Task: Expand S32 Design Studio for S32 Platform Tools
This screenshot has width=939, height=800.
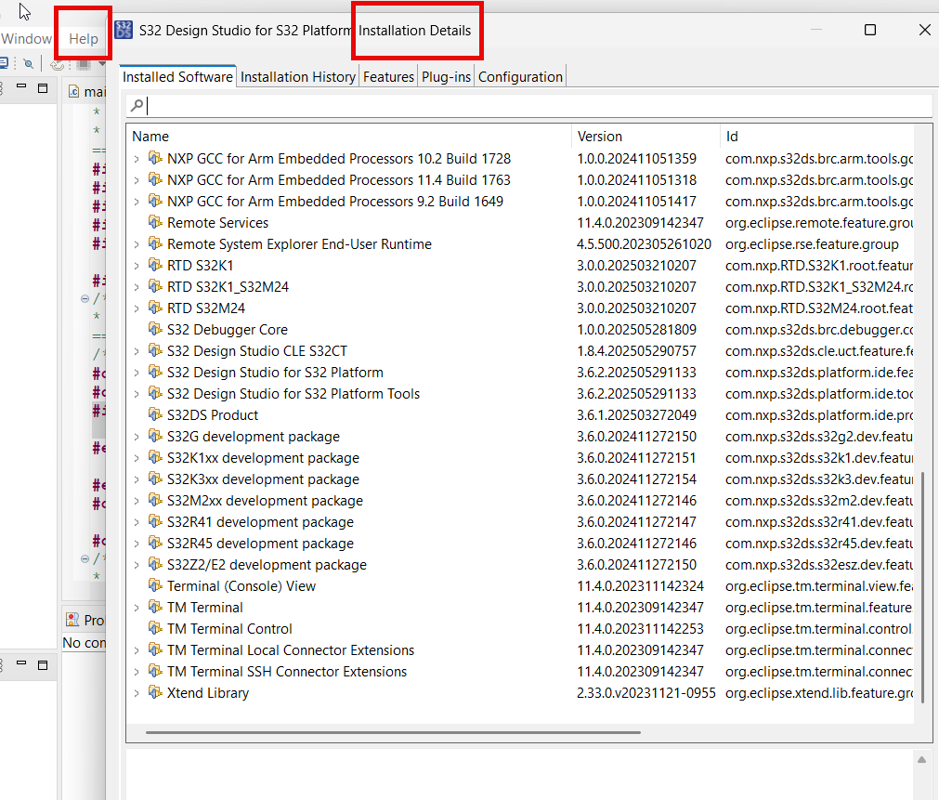Action: coord(137,394)
